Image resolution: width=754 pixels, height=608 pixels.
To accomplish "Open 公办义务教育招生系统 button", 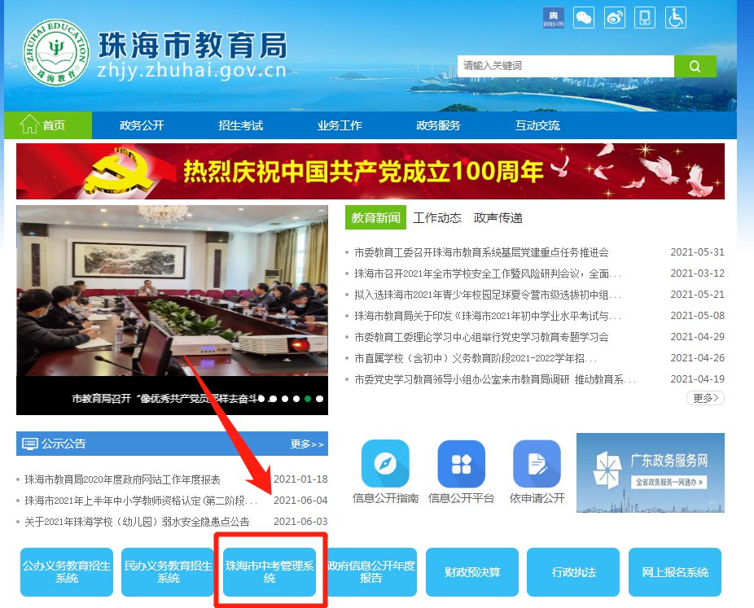I will 66,572.
